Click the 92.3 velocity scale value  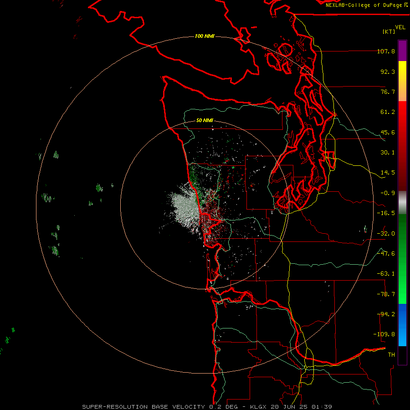[x=388, y=72]
